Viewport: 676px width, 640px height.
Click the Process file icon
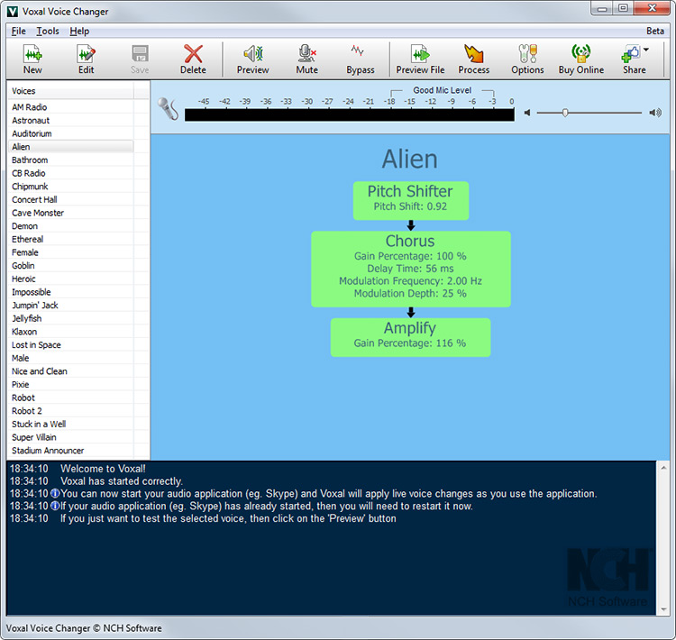tap(473, 59)
